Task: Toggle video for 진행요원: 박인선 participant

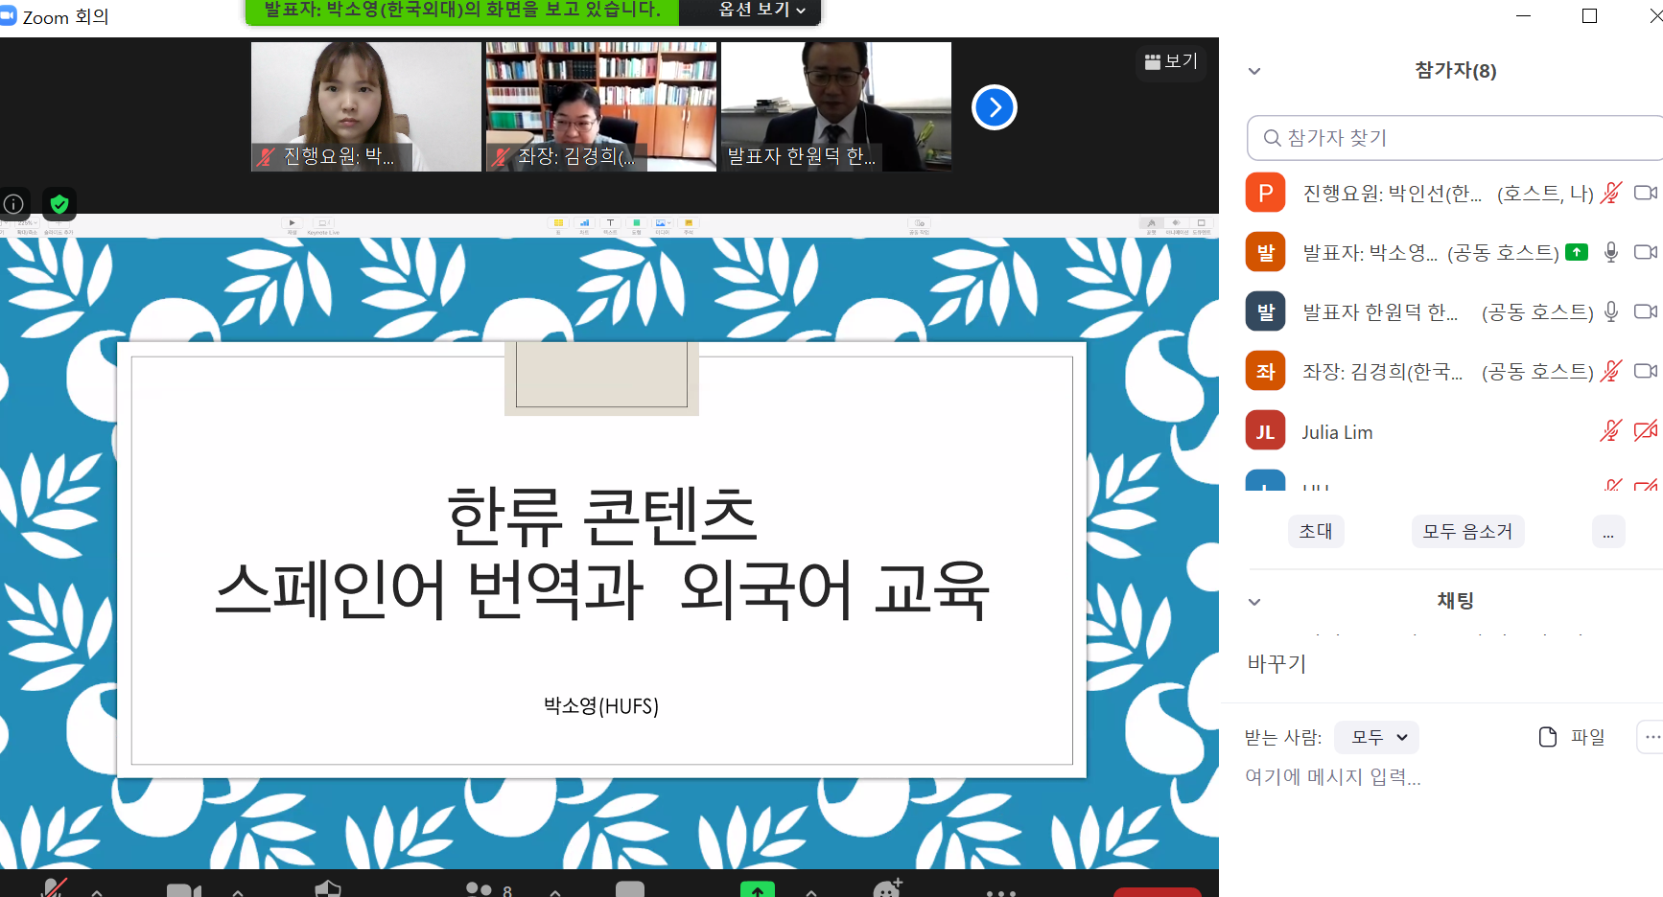Action: 1646,193
